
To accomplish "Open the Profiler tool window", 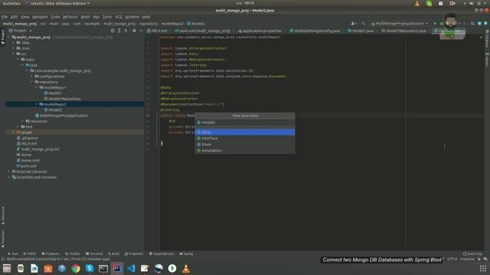I will pos(73,254).
